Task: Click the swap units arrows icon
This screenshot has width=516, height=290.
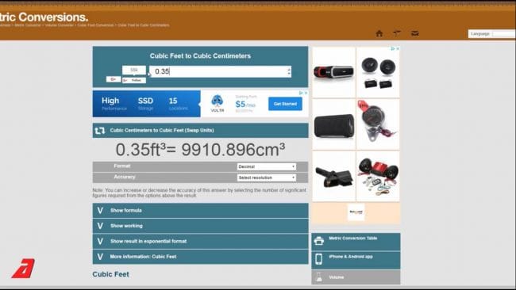Action: (x=100, y=131)
